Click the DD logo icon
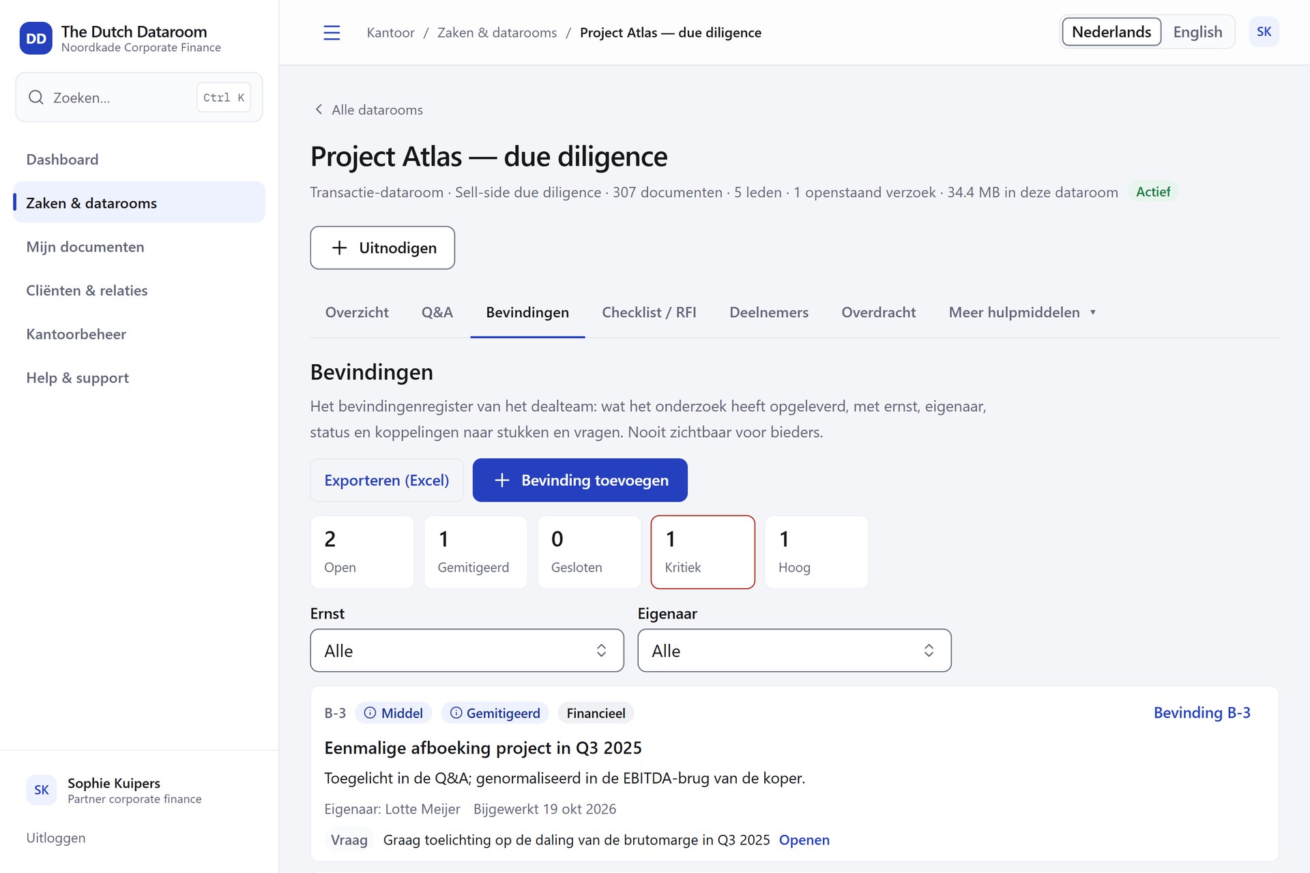The width and height of the screenshot is (1310, 873). pos(35,38)
